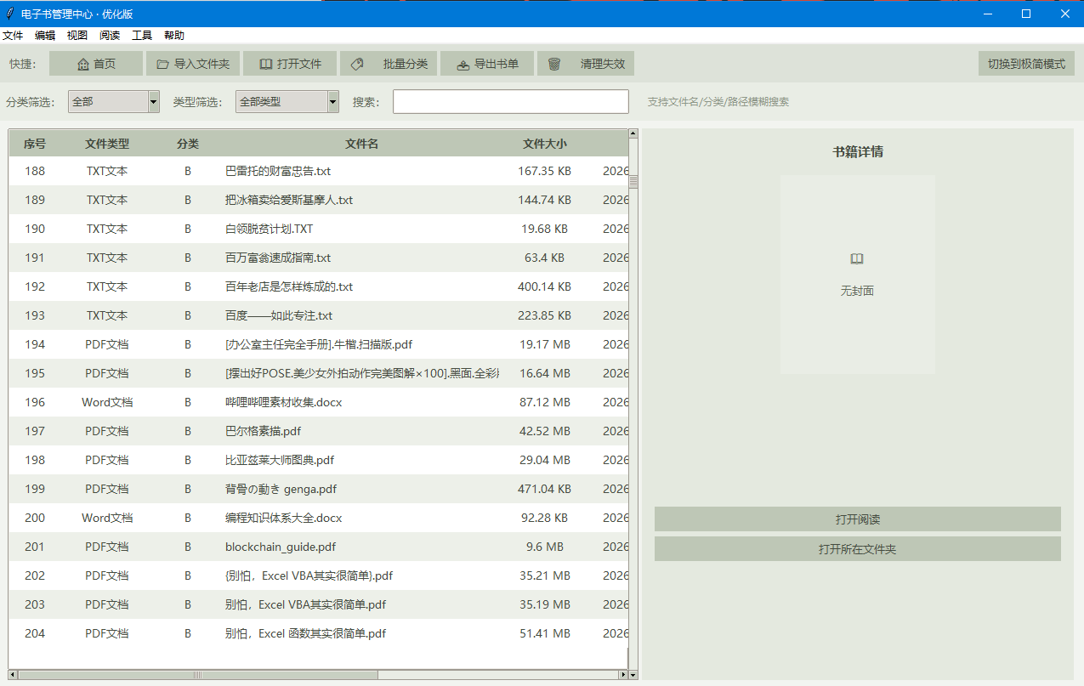Select row {别怕，Excel VBA其实很简单}.pdf
This screenshot has height=686, width=1084.
319,575
